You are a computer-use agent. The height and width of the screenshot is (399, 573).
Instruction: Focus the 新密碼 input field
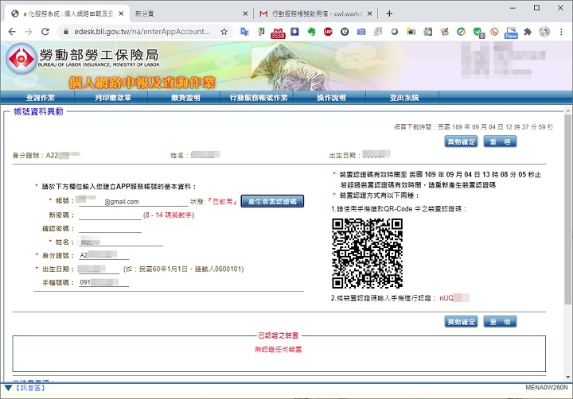tap(110, 215)
